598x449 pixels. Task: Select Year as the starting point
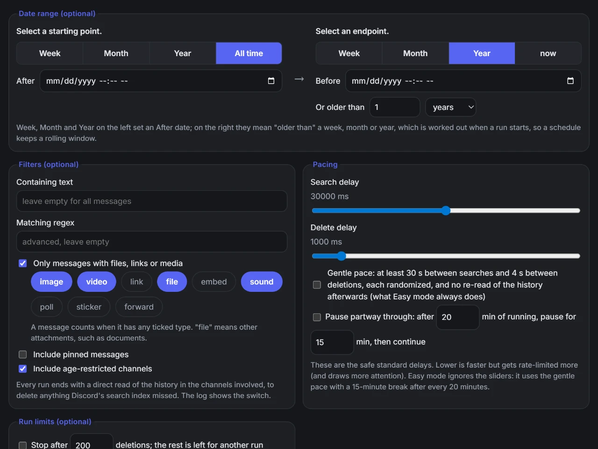click(183, 53)
